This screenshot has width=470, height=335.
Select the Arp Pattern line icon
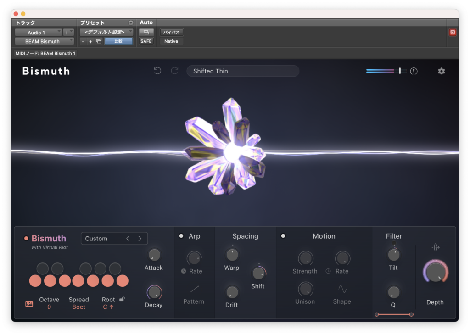point(194,289)
